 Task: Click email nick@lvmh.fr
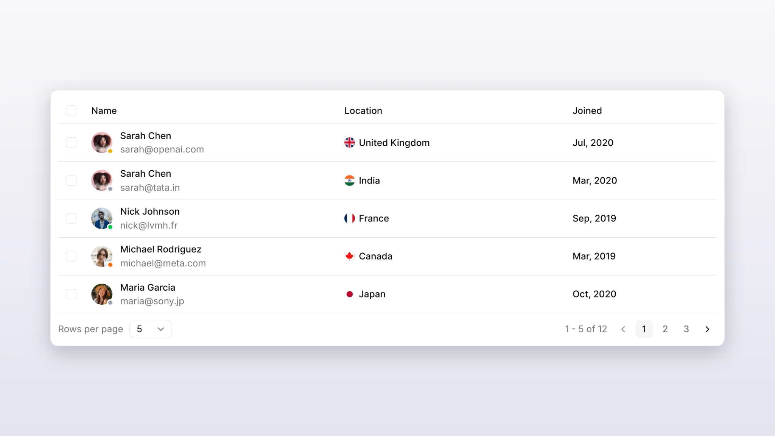point(149,226)
